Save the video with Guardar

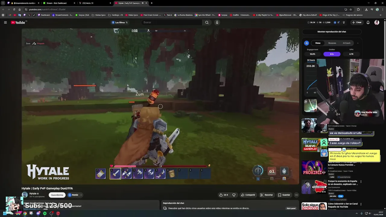click(x=284, y=195)
